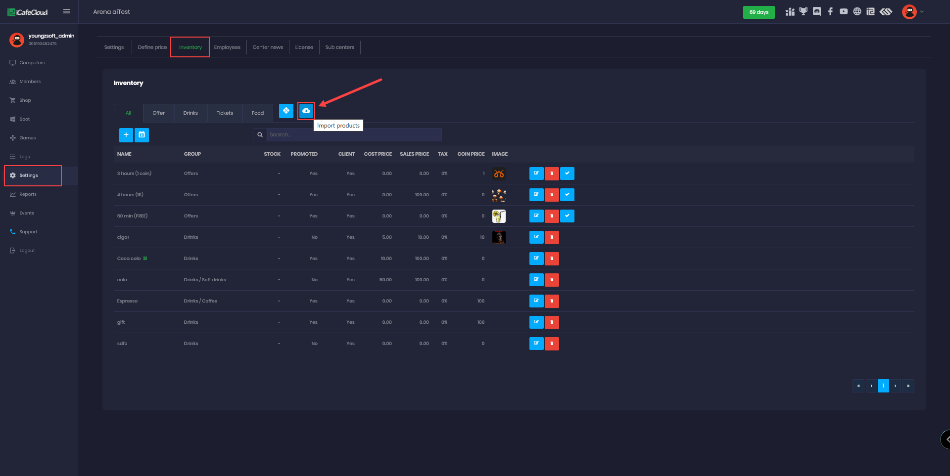The height and width of the screenshot is (476, 950).
Task: Delete the Espresso product
Action: point(552,301)
